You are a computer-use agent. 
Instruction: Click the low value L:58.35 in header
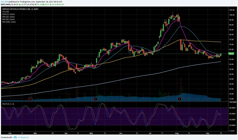[x=53, y=4]
